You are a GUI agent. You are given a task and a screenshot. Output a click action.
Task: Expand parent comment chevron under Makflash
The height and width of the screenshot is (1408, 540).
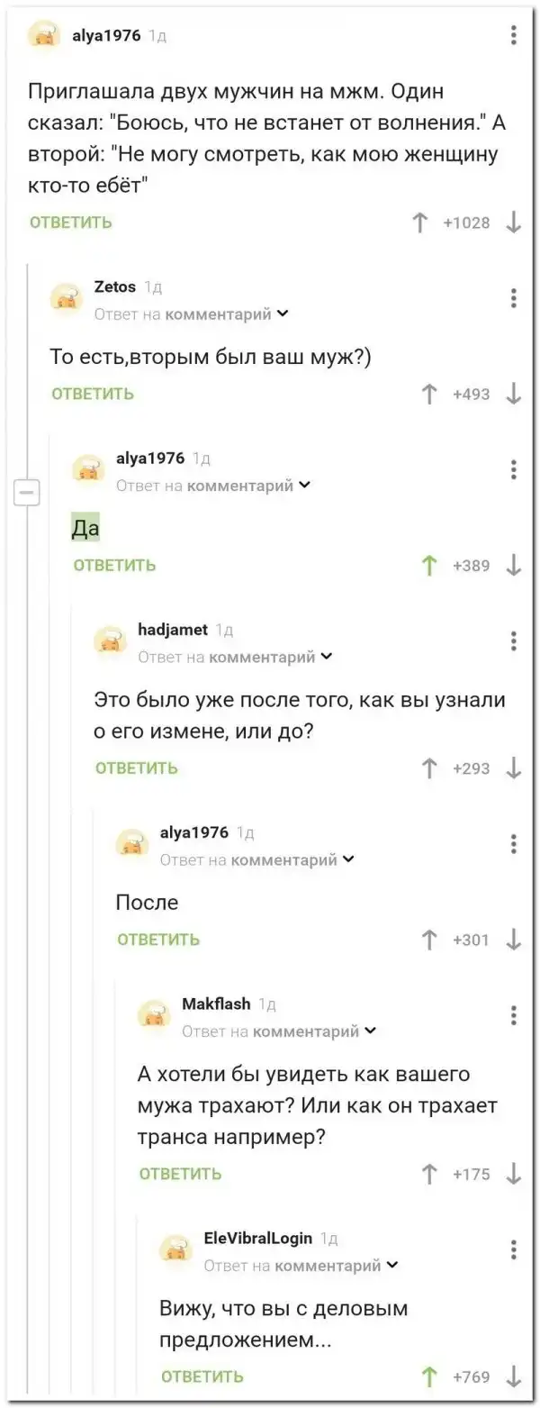pyautogui.click(x=371, y=1031)
